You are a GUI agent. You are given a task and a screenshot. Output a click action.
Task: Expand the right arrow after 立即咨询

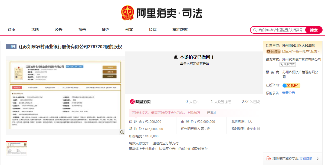click(318, 159)
